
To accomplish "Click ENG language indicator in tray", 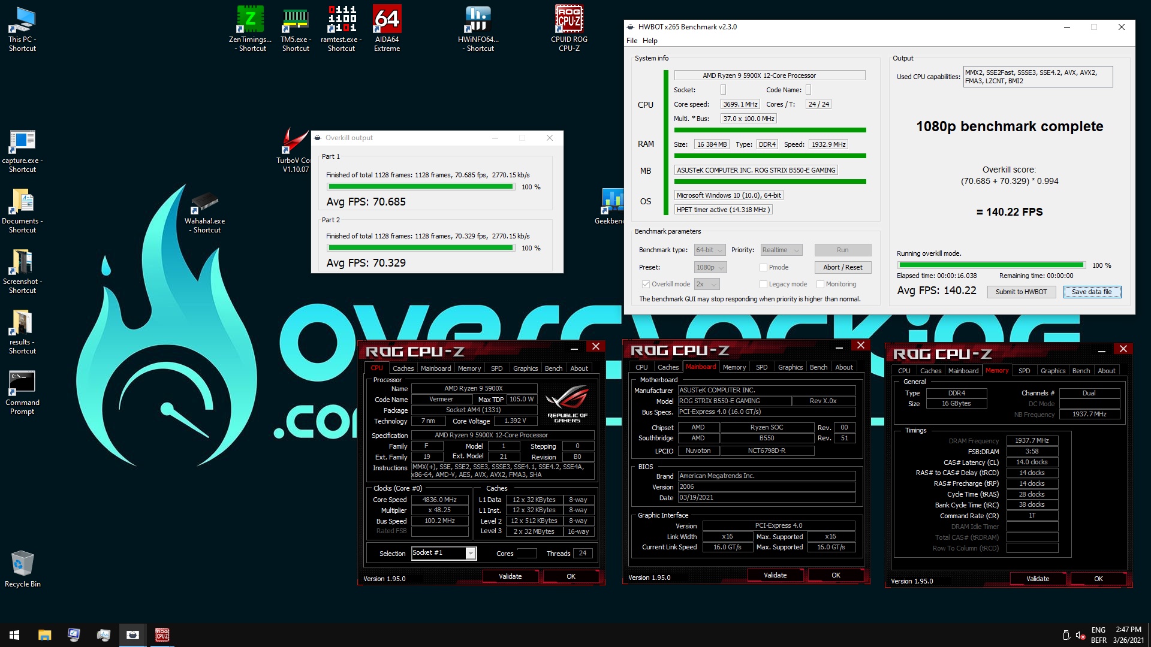I will pos(1098,630).
